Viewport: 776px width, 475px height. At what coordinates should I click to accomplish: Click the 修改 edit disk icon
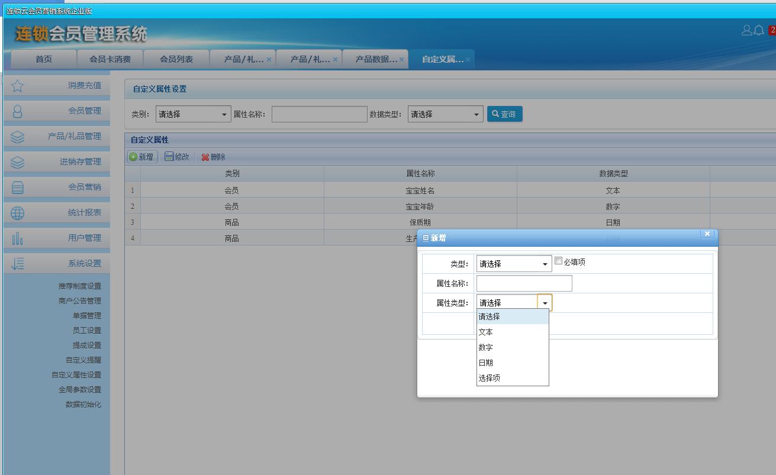point(169,157)
